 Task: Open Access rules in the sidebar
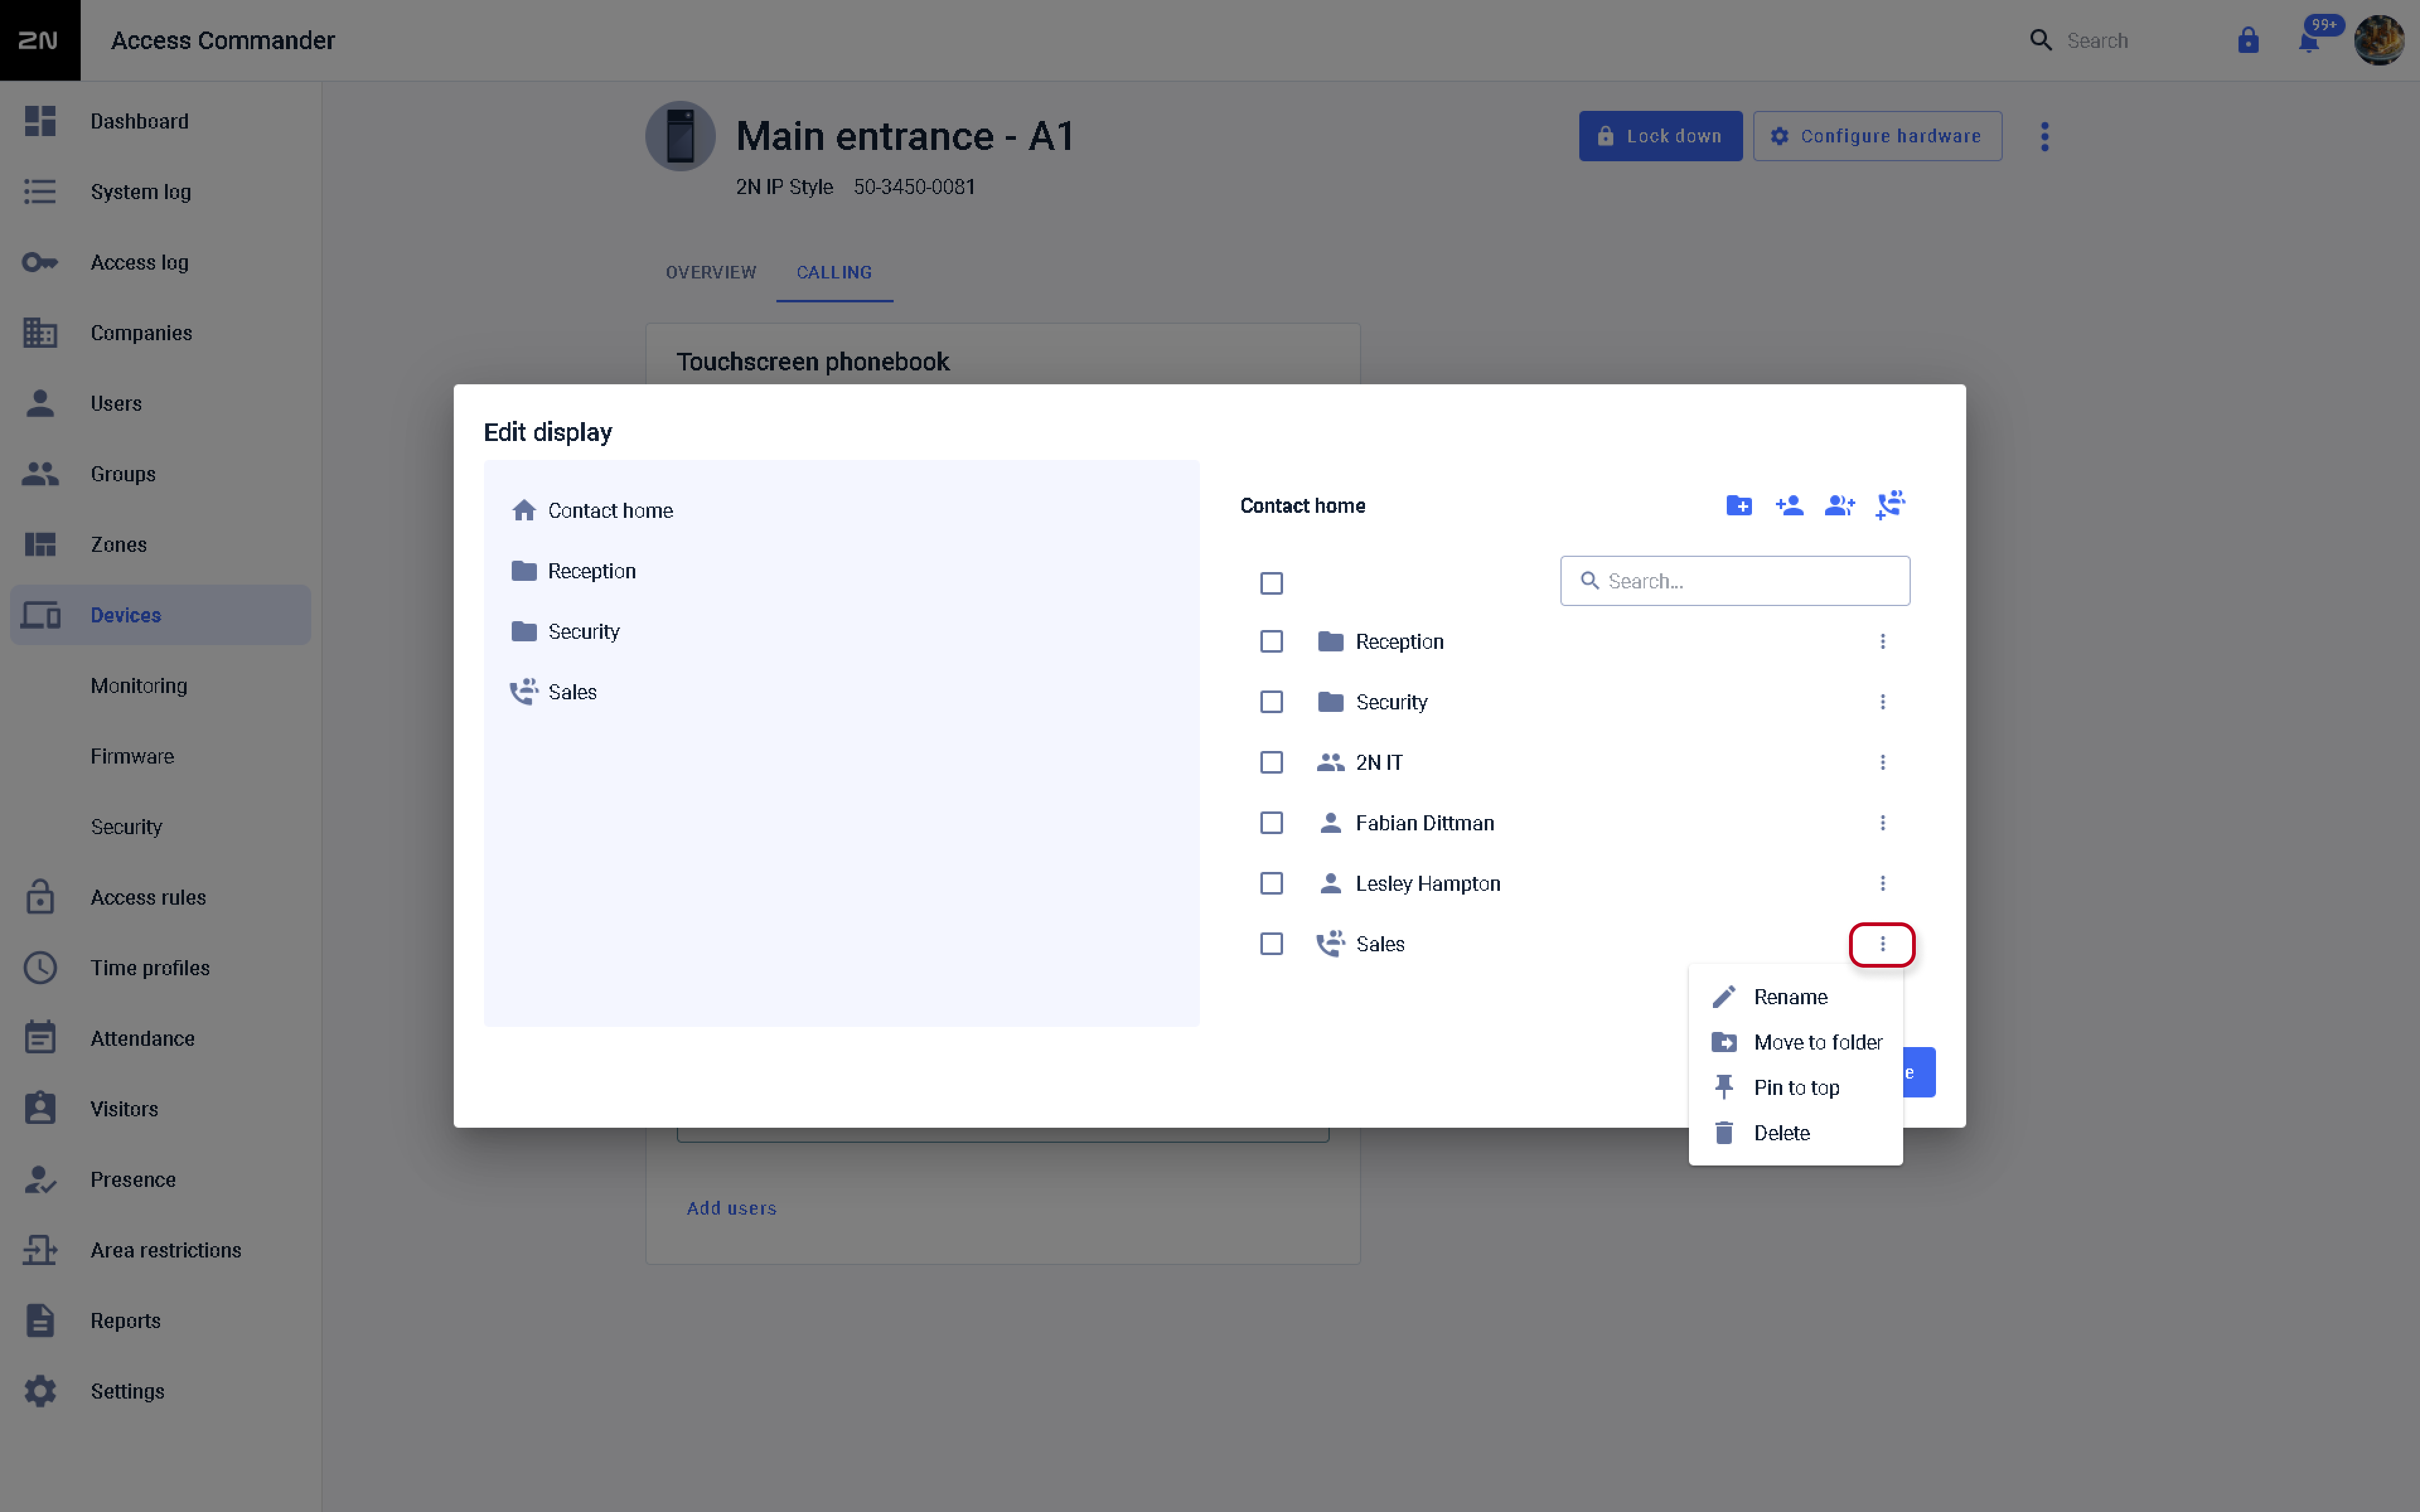160,897
